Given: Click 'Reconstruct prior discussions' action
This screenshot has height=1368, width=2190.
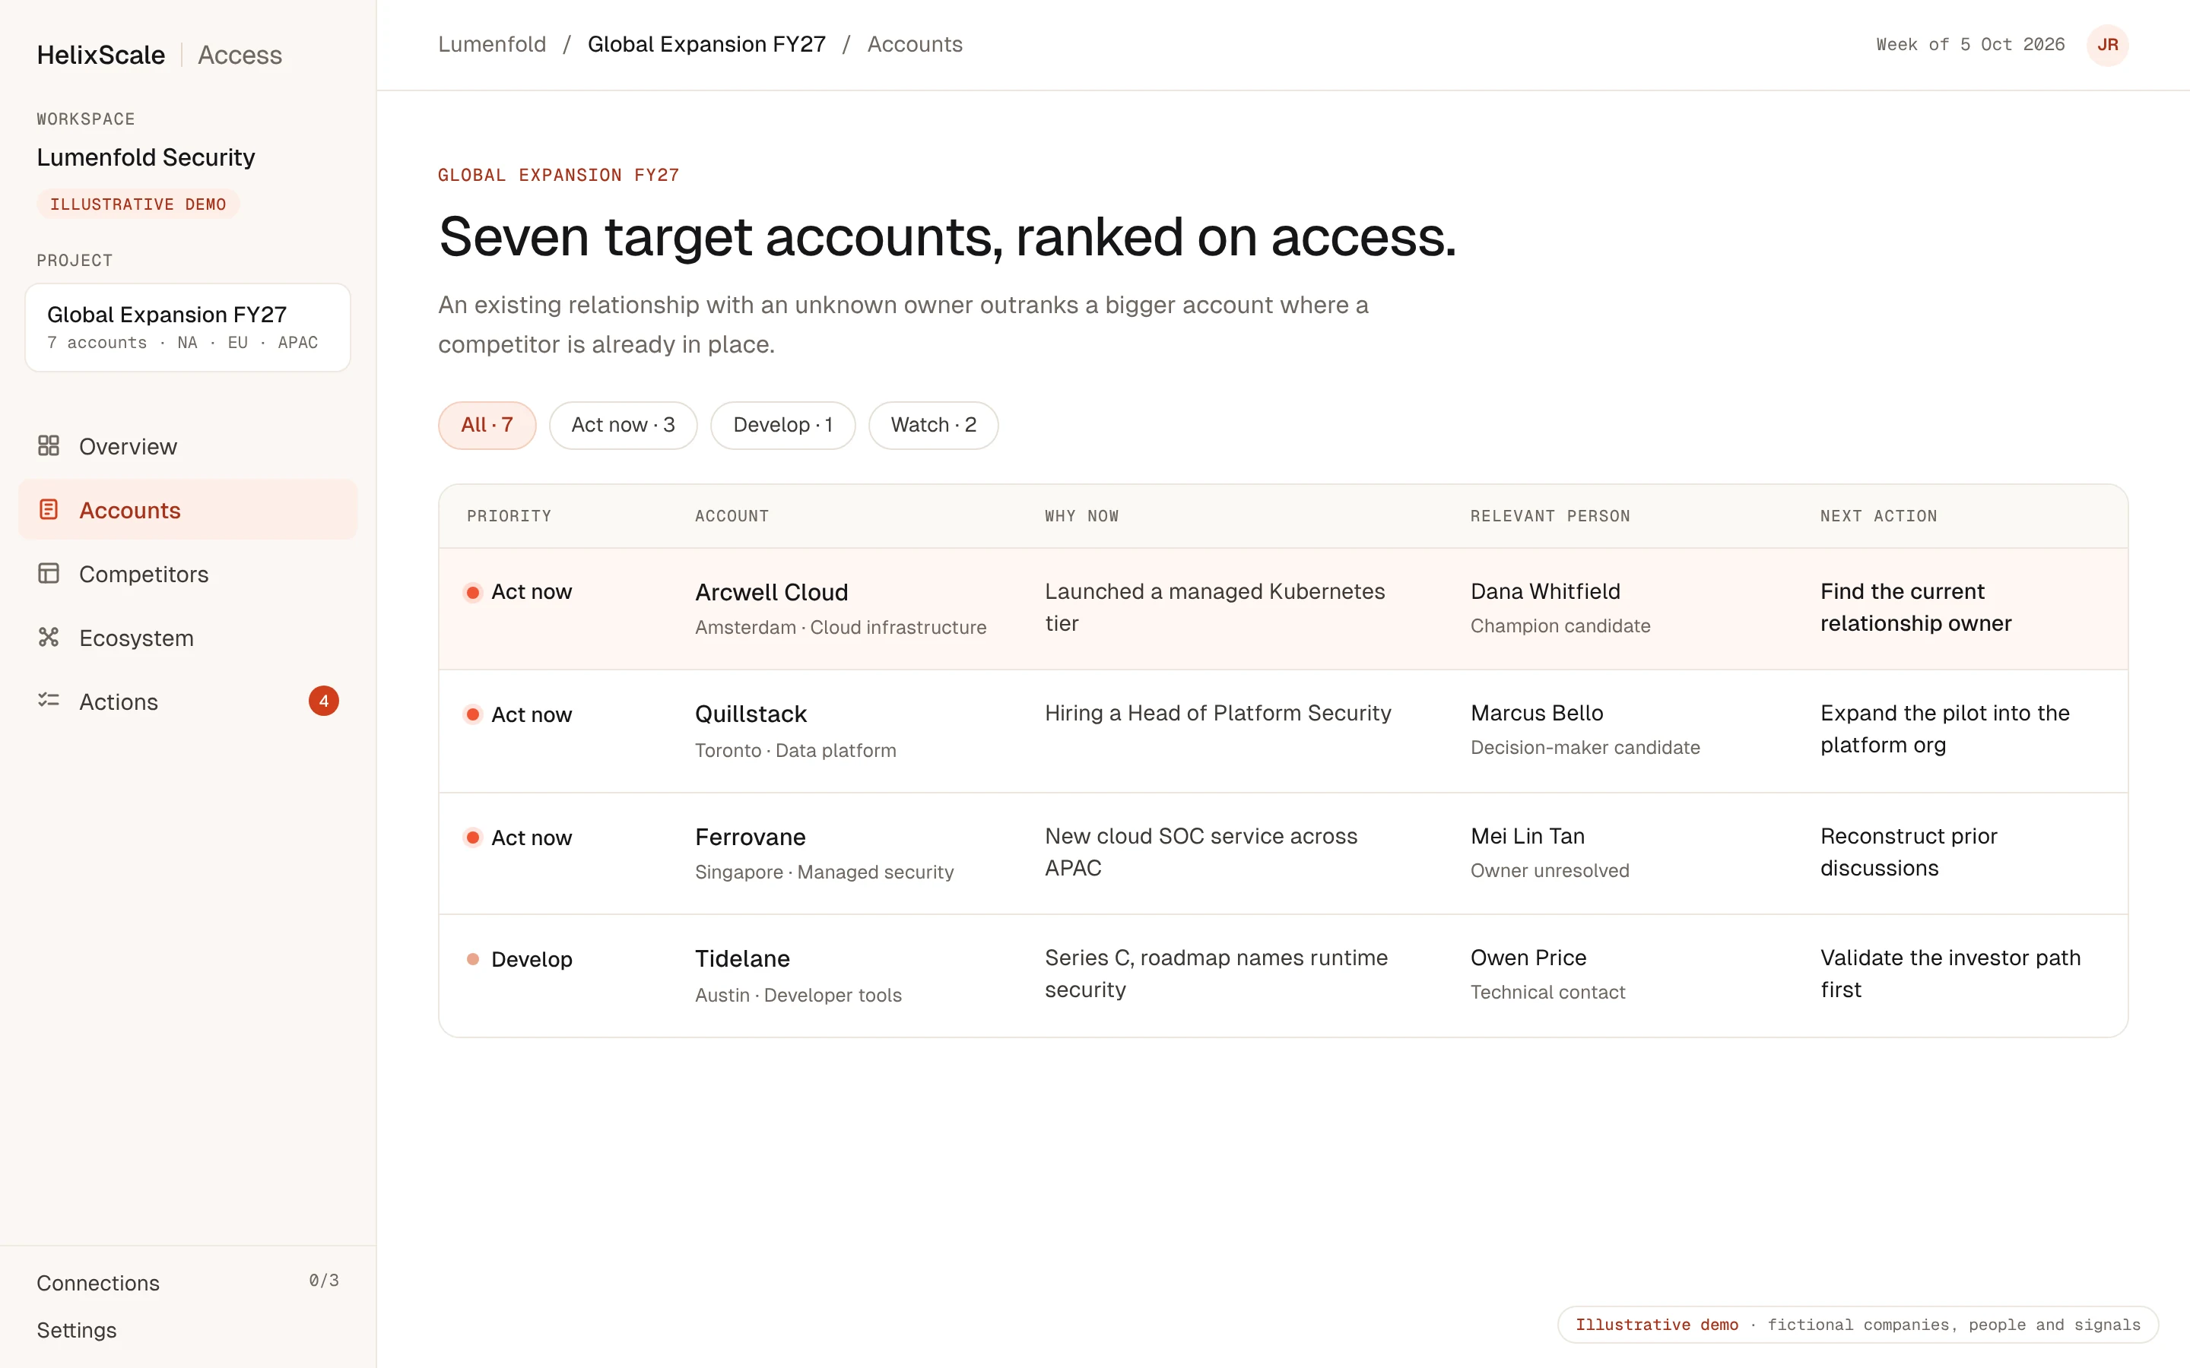Looking at the screenshot, I should coord(1909,852).
